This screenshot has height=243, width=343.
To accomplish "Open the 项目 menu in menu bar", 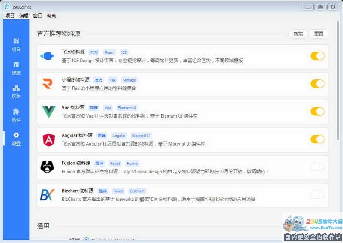I will click(x=9, y=15).
